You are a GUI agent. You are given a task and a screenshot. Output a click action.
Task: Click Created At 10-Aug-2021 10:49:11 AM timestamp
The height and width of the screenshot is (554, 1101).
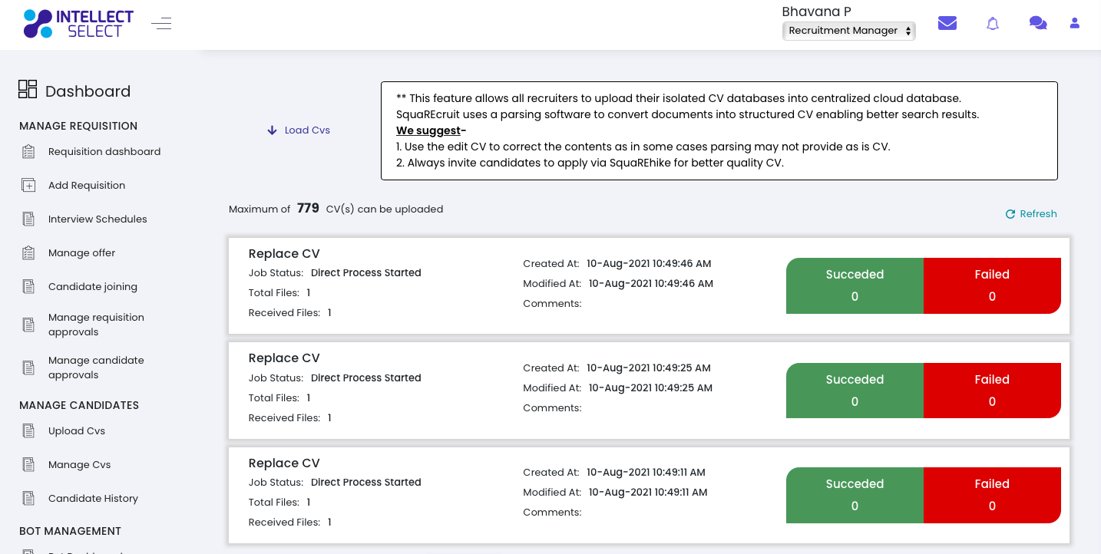pyautogui.click(x=646, y=472)
